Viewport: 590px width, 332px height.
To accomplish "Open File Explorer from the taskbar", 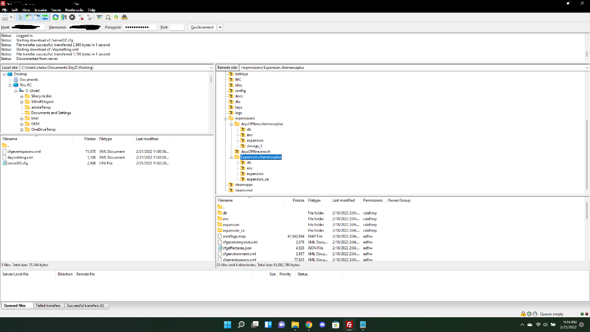I will tap(295, 325).
